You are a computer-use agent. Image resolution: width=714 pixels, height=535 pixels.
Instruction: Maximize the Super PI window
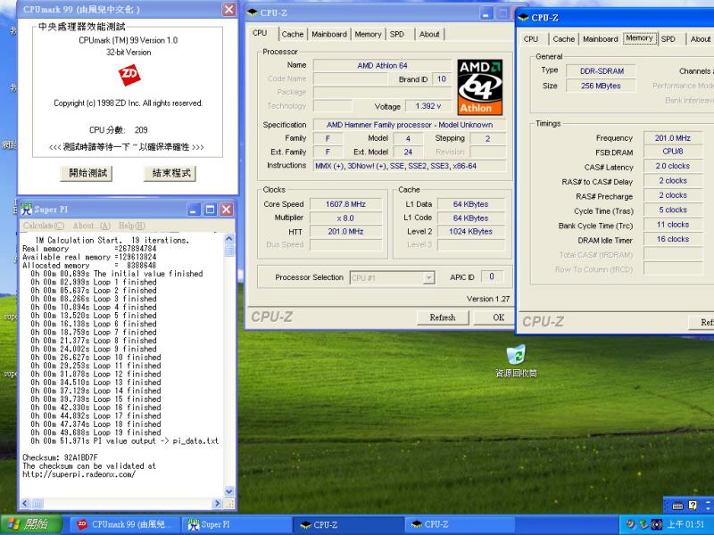point(210,210)
